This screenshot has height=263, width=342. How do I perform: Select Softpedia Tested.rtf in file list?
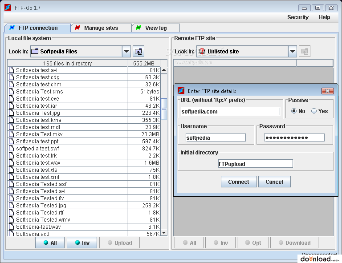[67, 212]
